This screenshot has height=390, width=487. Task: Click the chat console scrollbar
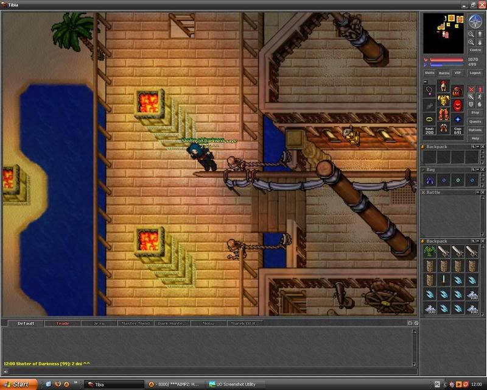(x=414, y=348)
